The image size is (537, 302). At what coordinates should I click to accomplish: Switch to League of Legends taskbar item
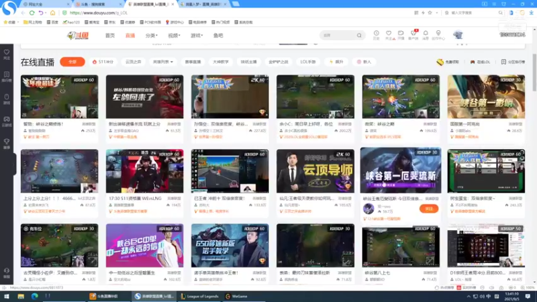[199, 296]
